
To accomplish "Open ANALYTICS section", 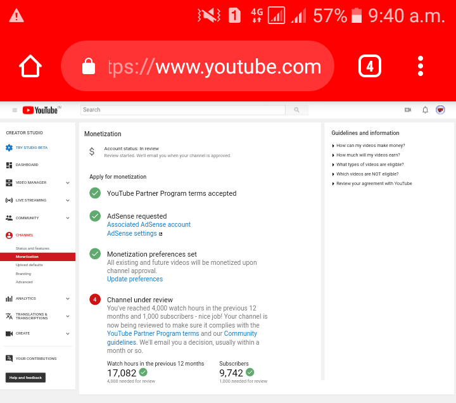I will [x=25, y=298].
